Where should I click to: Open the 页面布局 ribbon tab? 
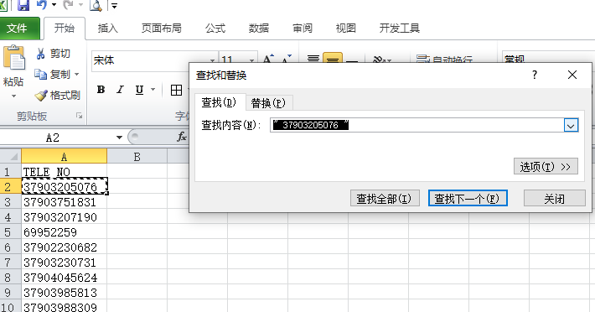click(161, 28)
